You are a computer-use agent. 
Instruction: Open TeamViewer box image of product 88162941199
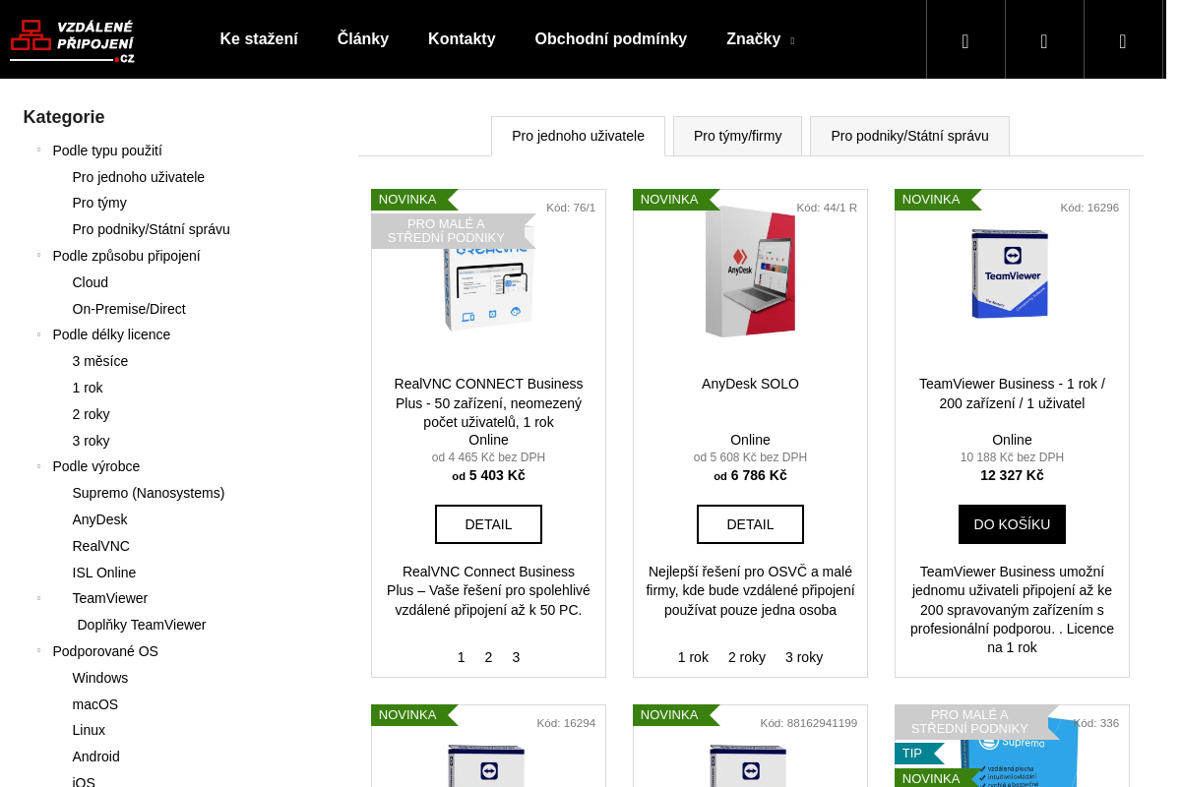click(x=750, y=765)
